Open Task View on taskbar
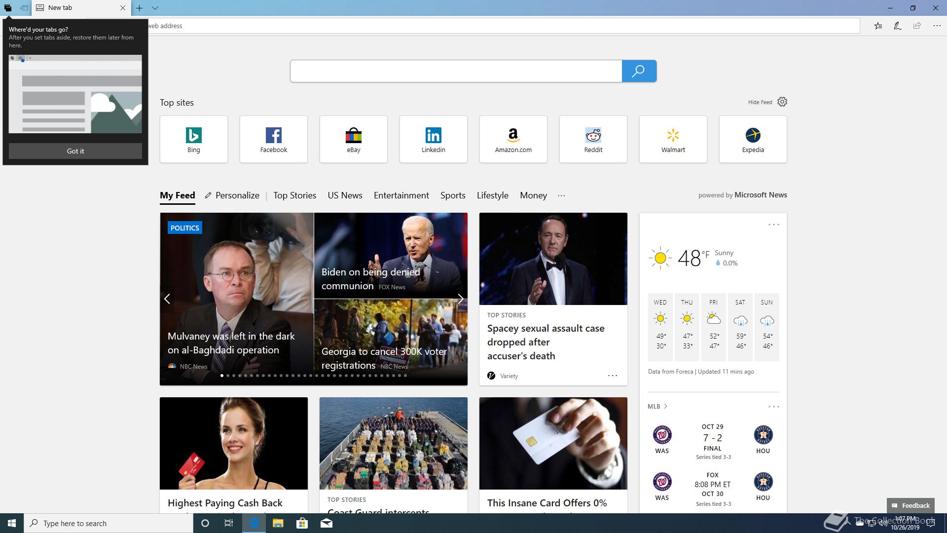The width and height of the screenshot is (947, 533). pyautogui.click(x=229, y=523)
